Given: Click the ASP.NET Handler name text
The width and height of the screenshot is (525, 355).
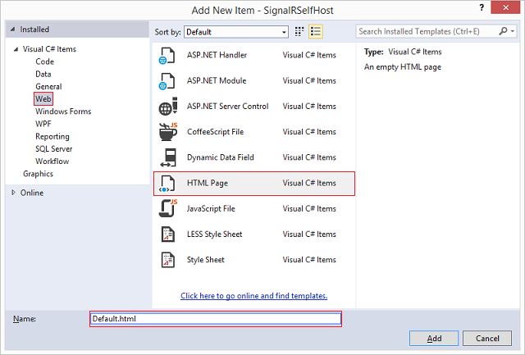Looking at the screenshot, I should 217,55.
